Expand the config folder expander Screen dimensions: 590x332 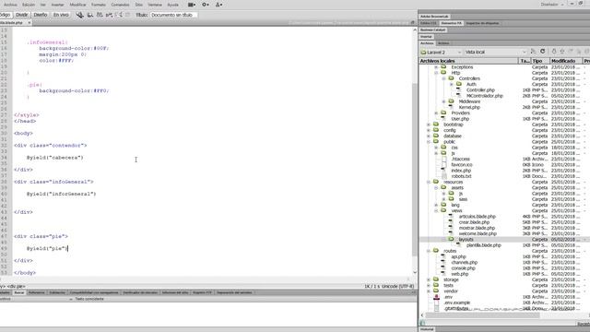[x=429, y=130]
